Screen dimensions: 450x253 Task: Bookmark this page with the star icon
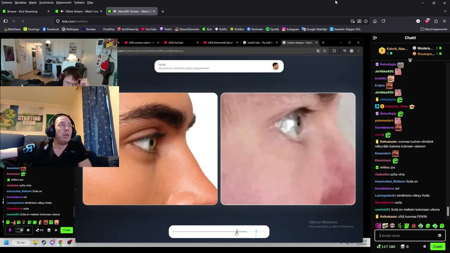[x=366, y=21]
